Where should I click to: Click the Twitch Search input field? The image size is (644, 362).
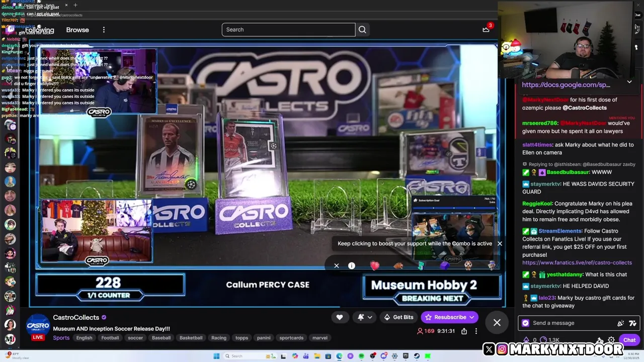coord(289,30)
